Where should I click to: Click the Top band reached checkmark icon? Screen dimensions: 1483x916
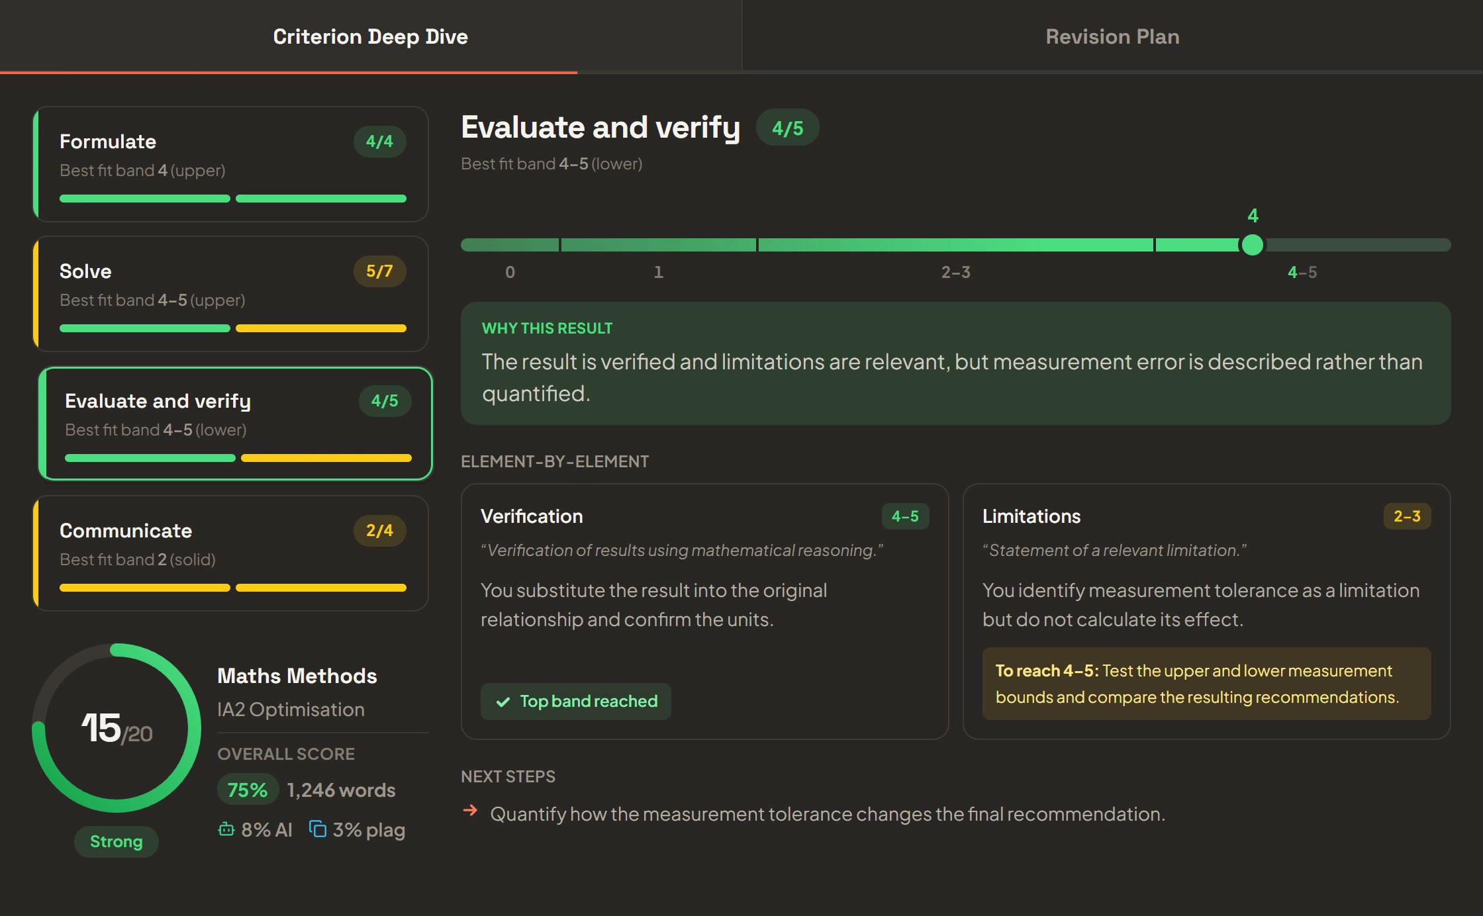pyautogui.click(x=503, y=702)
